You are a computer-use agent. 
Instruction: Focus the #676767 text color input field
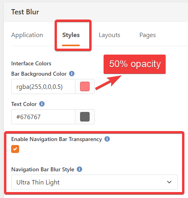coord(43,117)
